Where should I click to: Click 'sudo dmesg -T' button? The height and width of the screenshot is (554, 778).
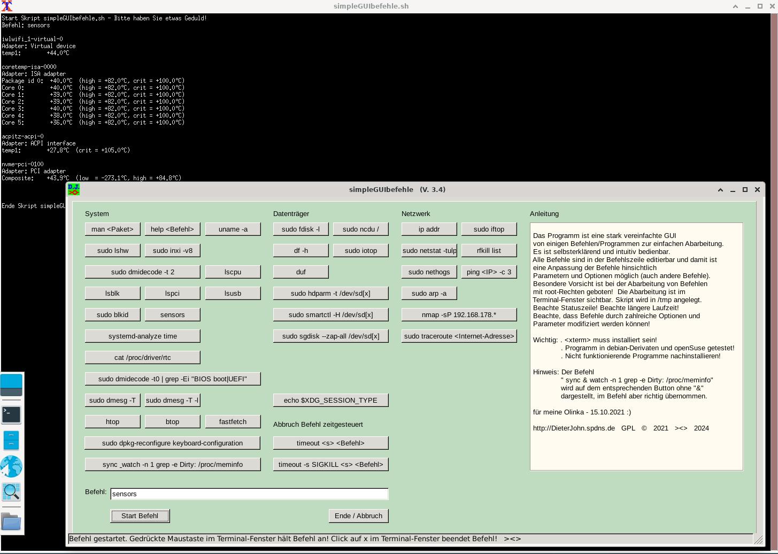[x=113, y=400]
